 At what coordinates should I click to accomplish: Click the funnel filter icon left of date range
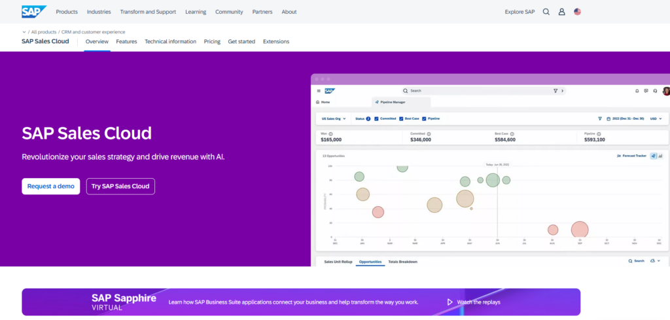[600, 118]
